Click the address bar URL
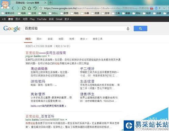This screenshot has height=131, width=169. pyautogui.click(x=96, y=8)
